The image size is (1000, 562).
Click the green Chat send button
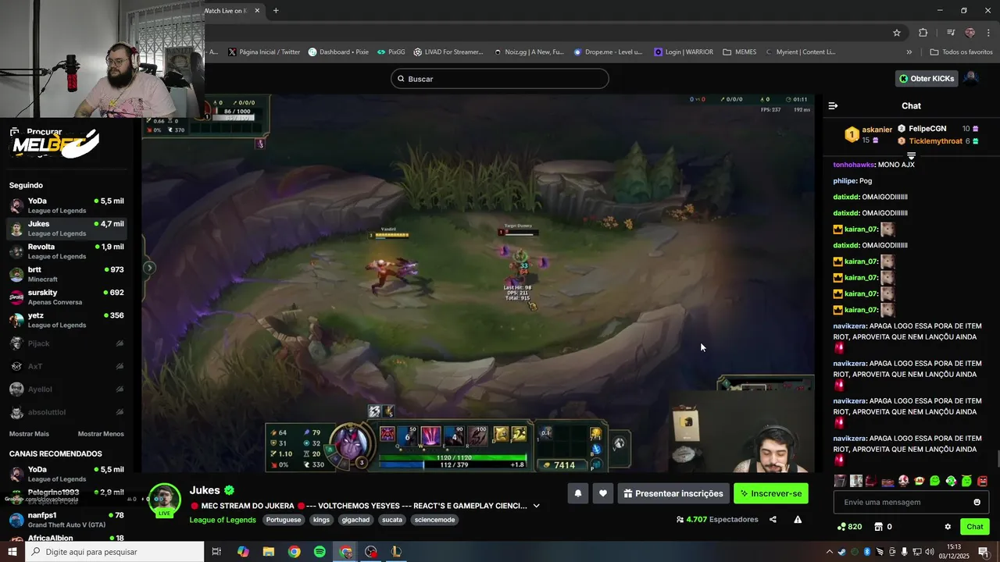click(x=975, y=527)
